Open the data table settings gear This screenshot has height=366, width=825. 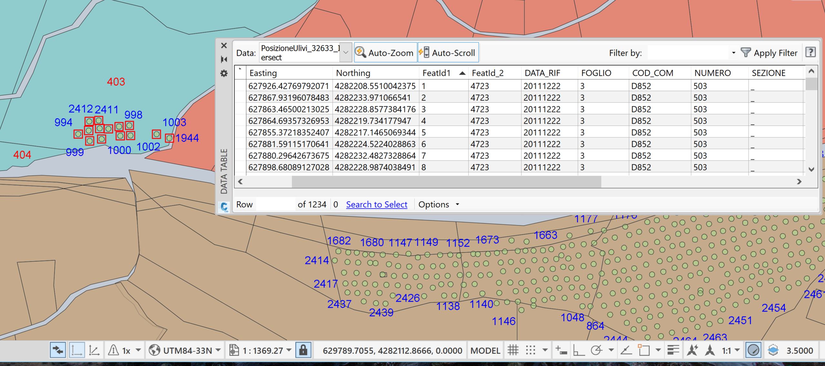click(224, 73)
